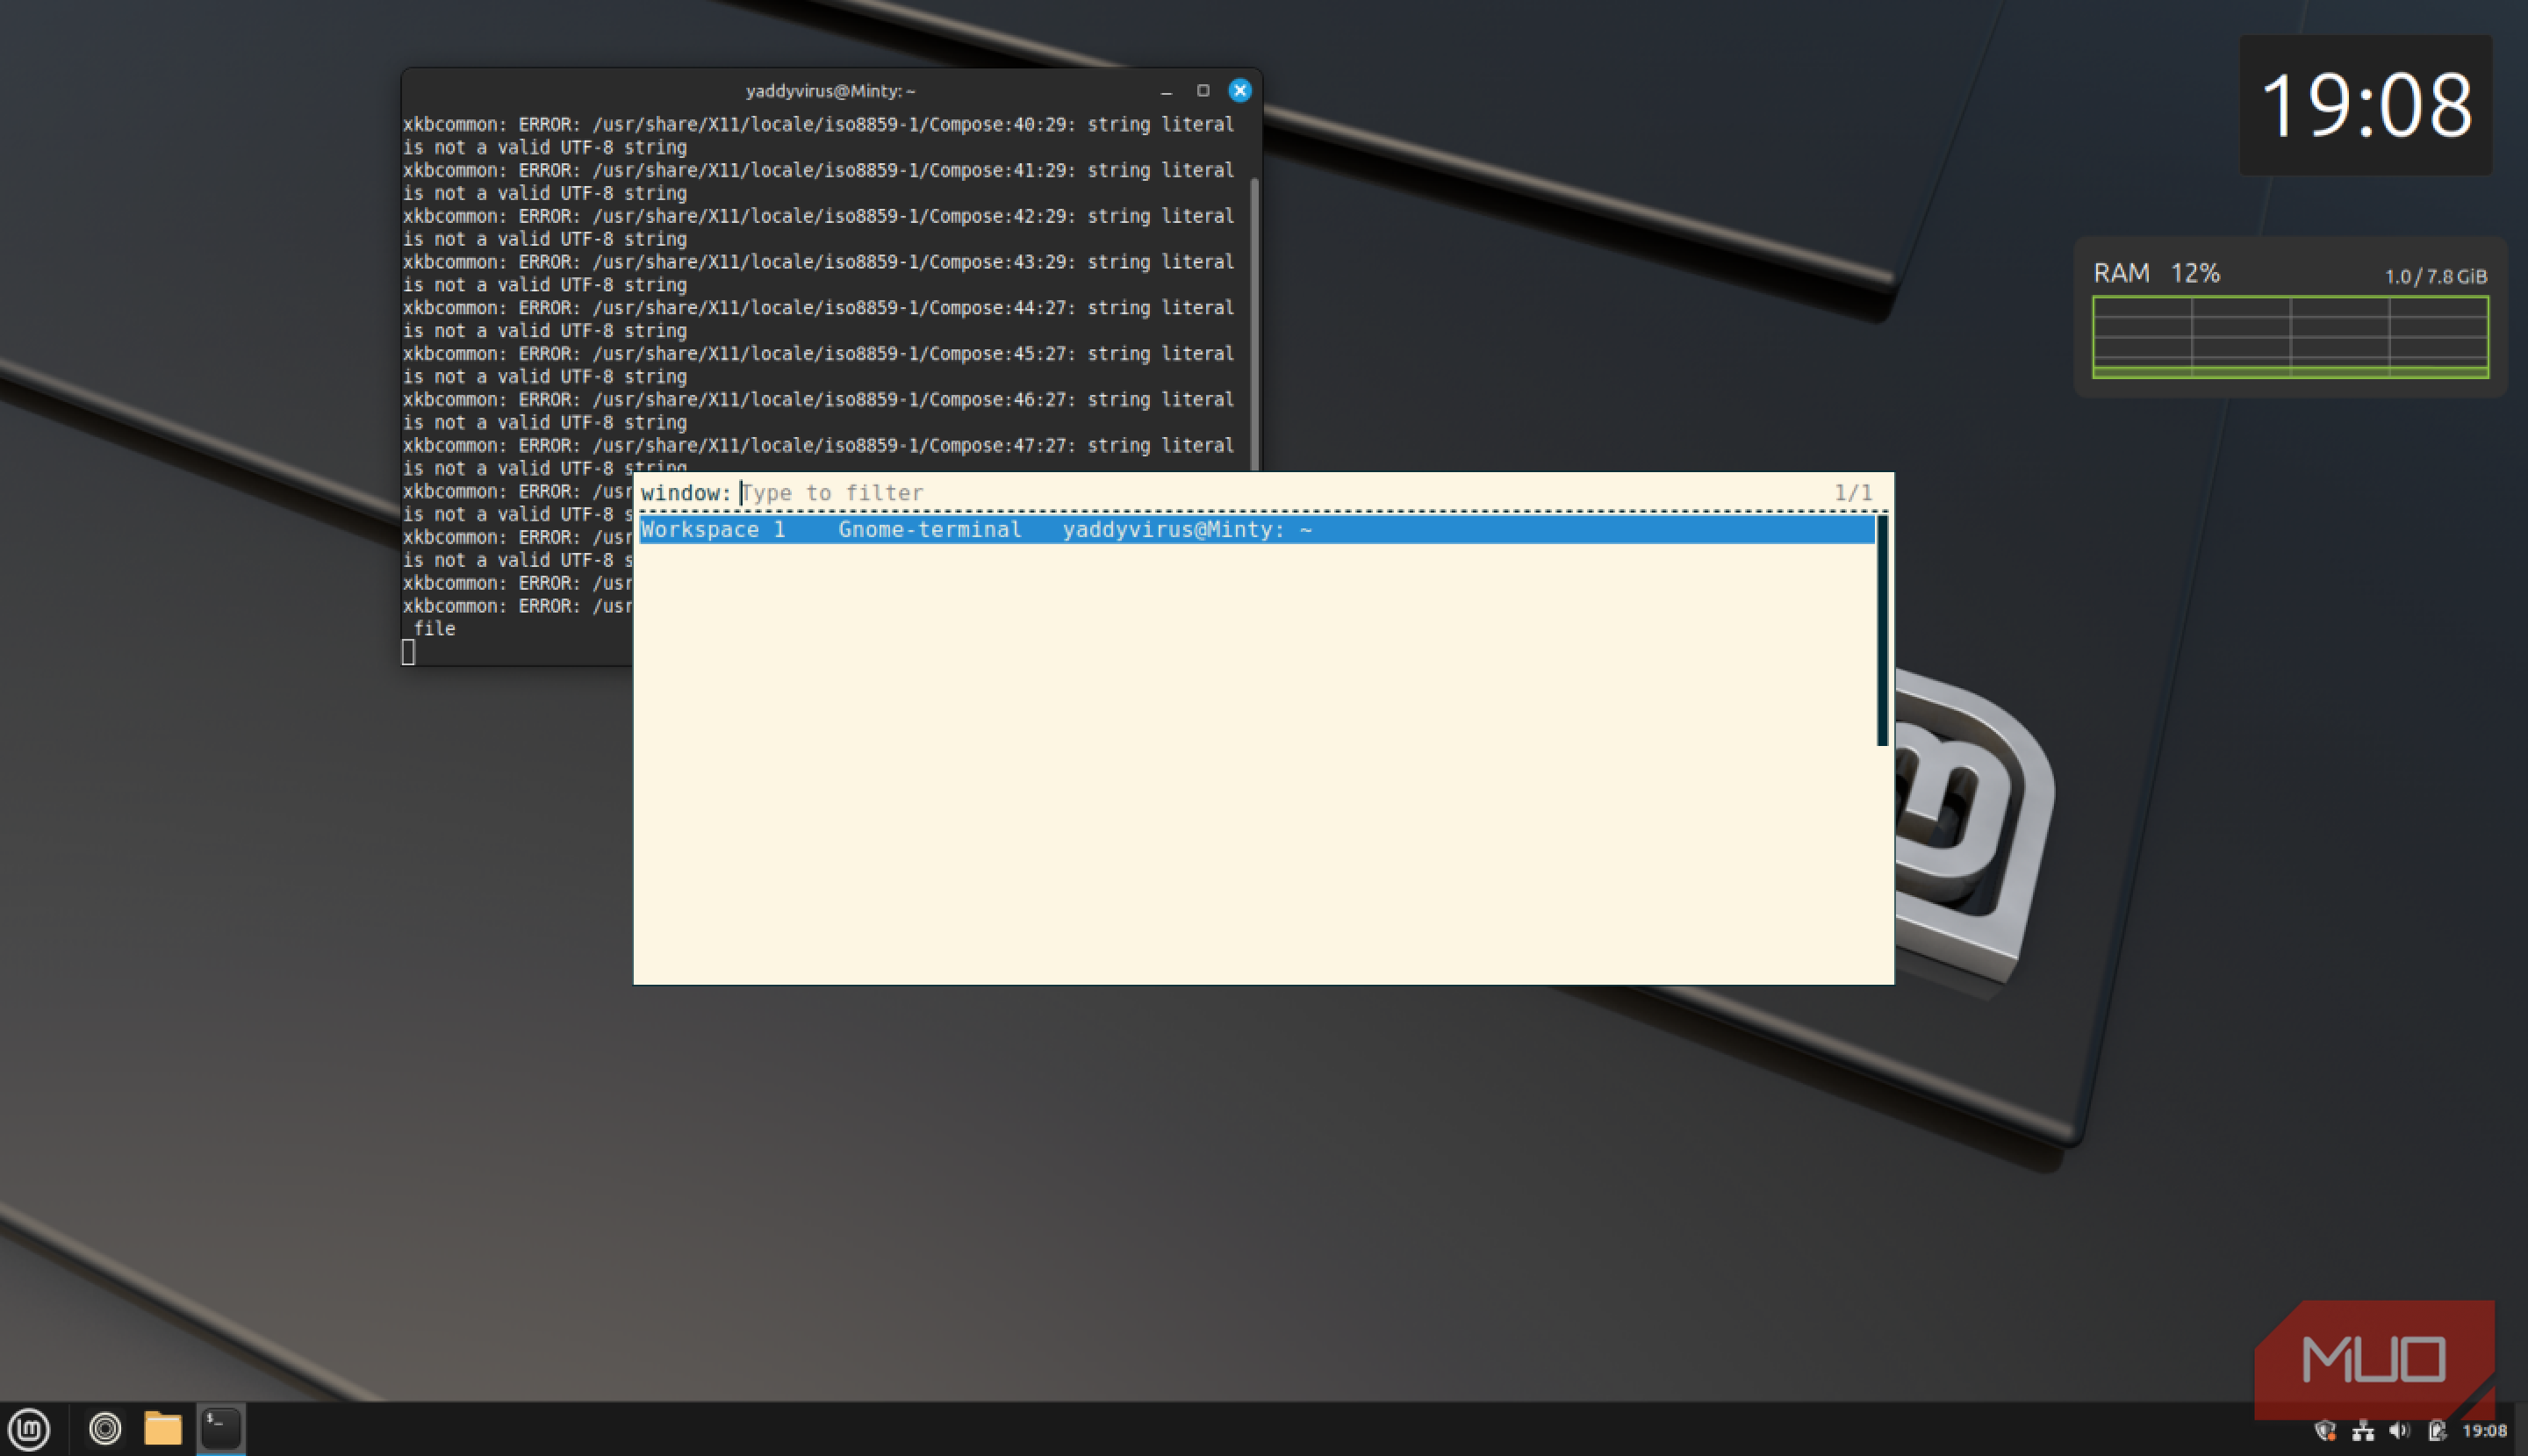The width and height of the screenshot is (2528, 1456).
Task: Click the 'window:' prompt label in rofi
Action: pyautogui.click(x=686, y=493)
